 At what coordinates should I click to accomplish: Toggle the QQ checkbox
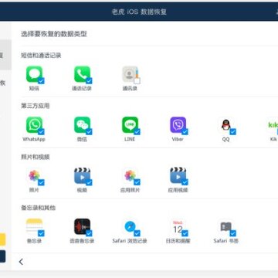pos(232,132)
